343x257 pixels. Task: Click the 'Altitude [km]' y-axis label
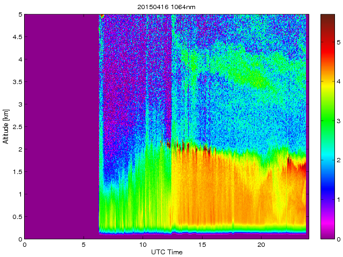(6, 126)
